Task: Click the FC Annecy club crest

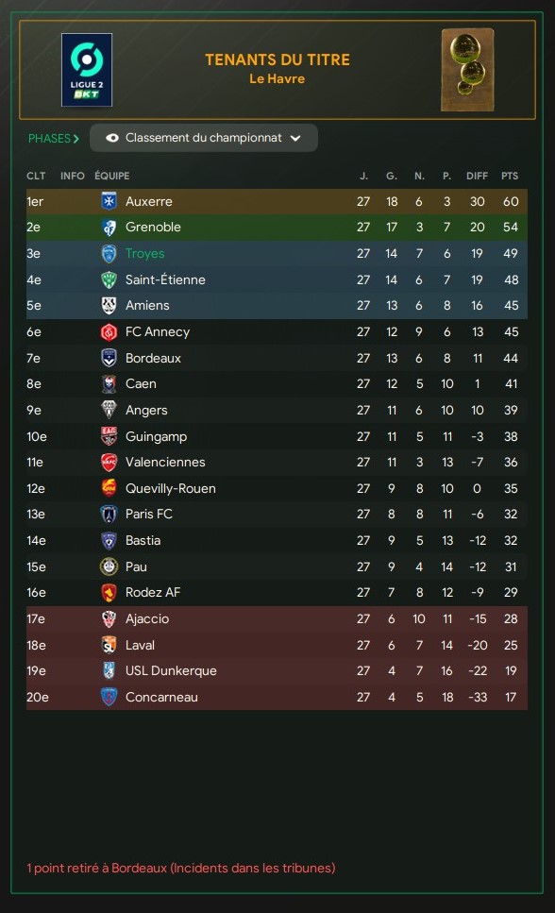Action: [x=109, y=332]
